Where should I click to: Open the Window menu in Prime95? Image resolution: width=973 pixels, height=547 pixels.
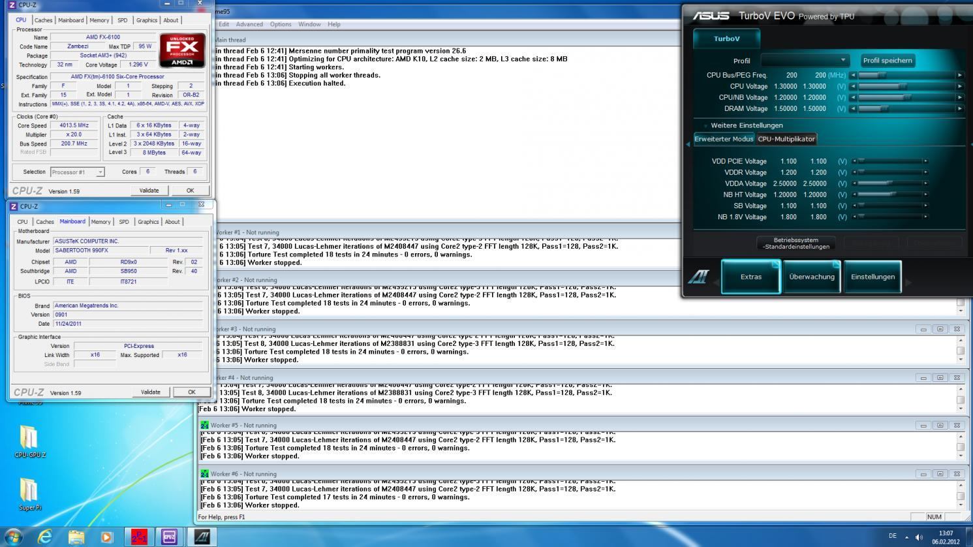tap(309, 24)
